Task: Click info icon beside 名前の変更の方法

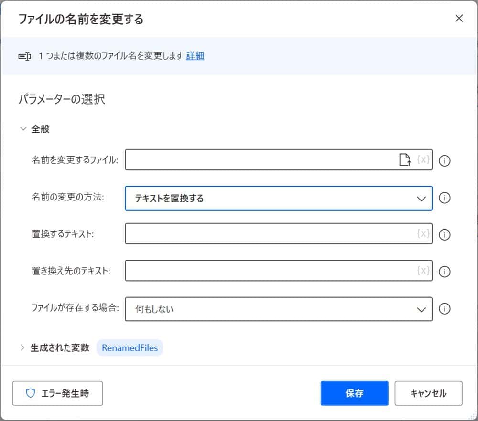Action: coord(445,198)
